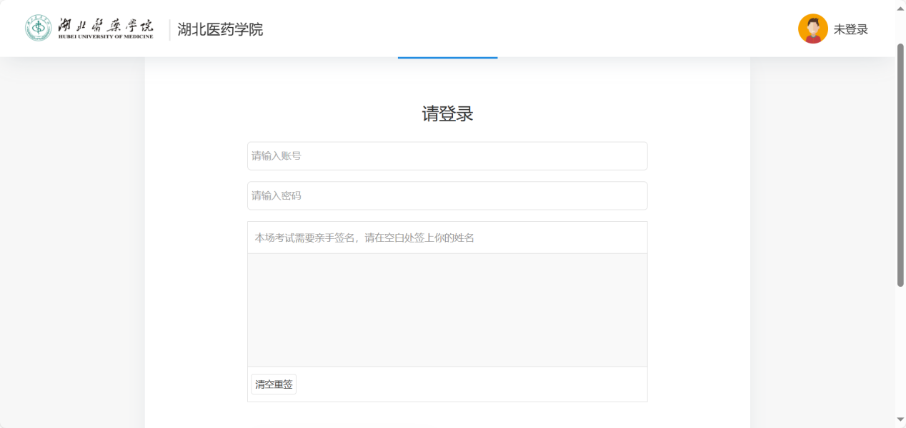Image resolution: width=906 pixels, height=428 pixels.
Task: Click the vertical scrollbar thumb
Action: (900, 164)
